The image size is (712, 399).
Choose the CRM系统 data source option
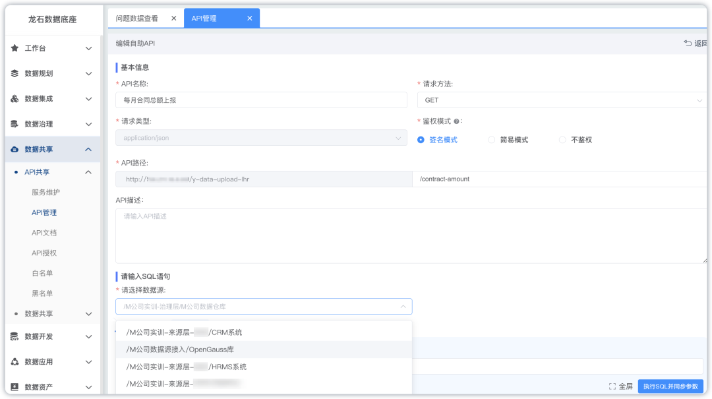(264, 332)
